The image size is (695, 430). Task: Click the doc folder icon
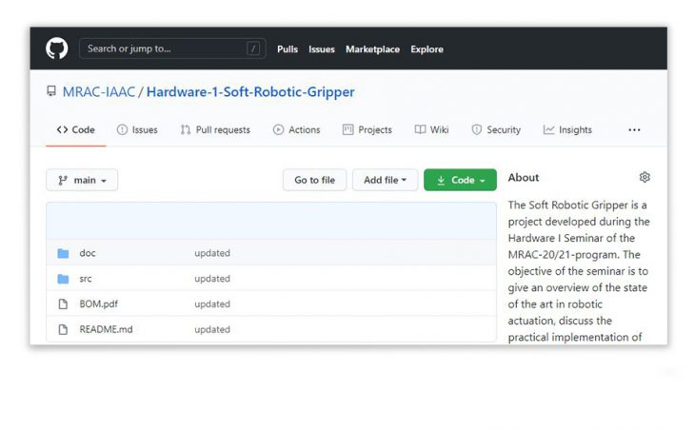click(x=63, y=253)
